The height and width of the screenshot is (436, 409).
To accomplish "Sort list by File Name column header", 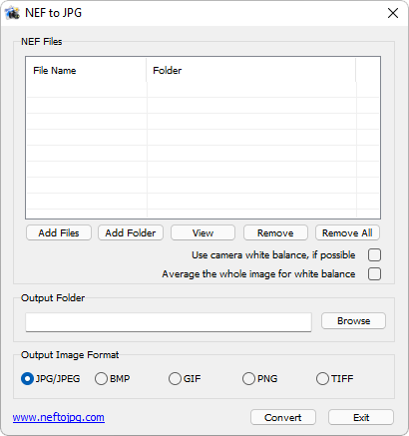I will pyautogui.click(x=86, y=71).
